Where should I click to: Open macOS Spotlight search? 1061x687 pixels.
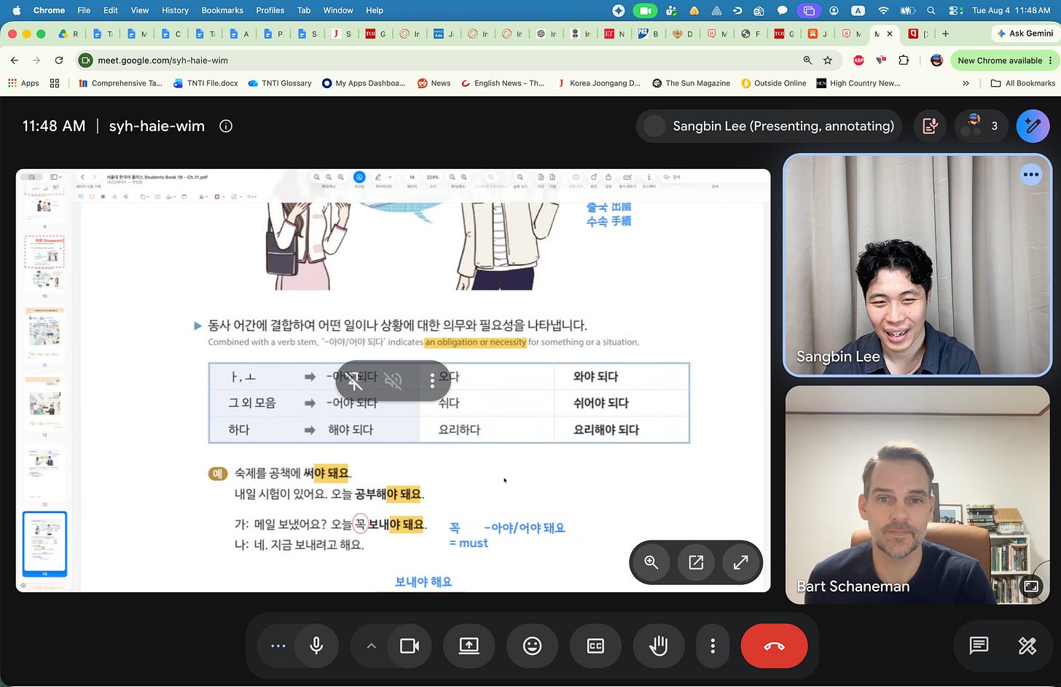[931, 10]
